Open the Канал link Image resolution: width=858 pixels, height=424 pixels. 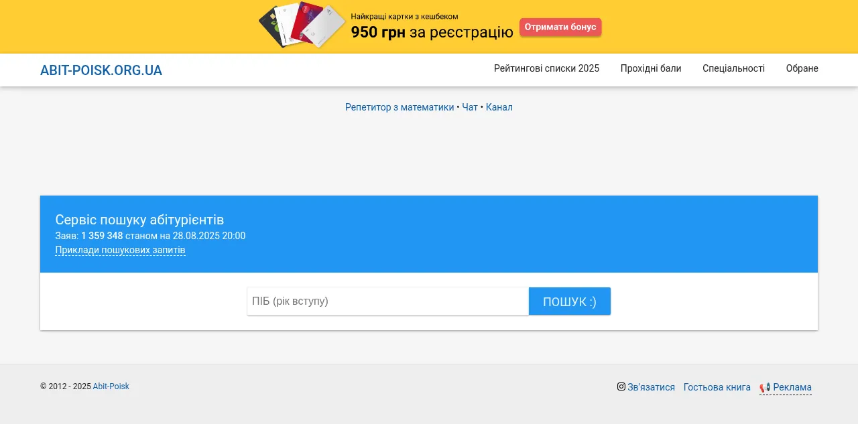click(x=499, y=107)
